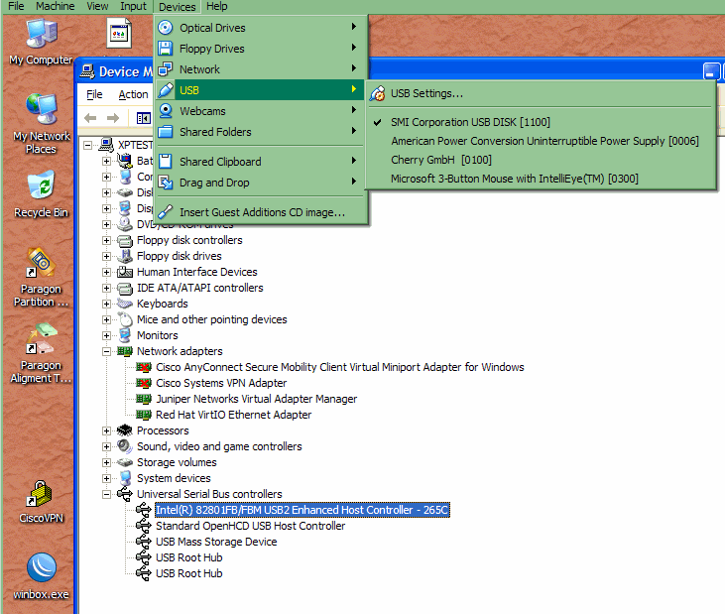Open the VirtualBox Help menu

(x=217, y=7)
